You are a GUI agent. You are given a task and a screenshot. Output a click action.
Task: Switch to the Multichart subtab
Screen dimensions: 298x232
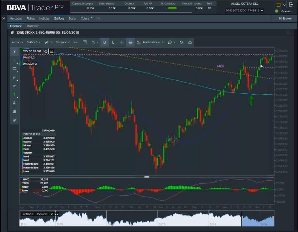[x=33, y=26]
